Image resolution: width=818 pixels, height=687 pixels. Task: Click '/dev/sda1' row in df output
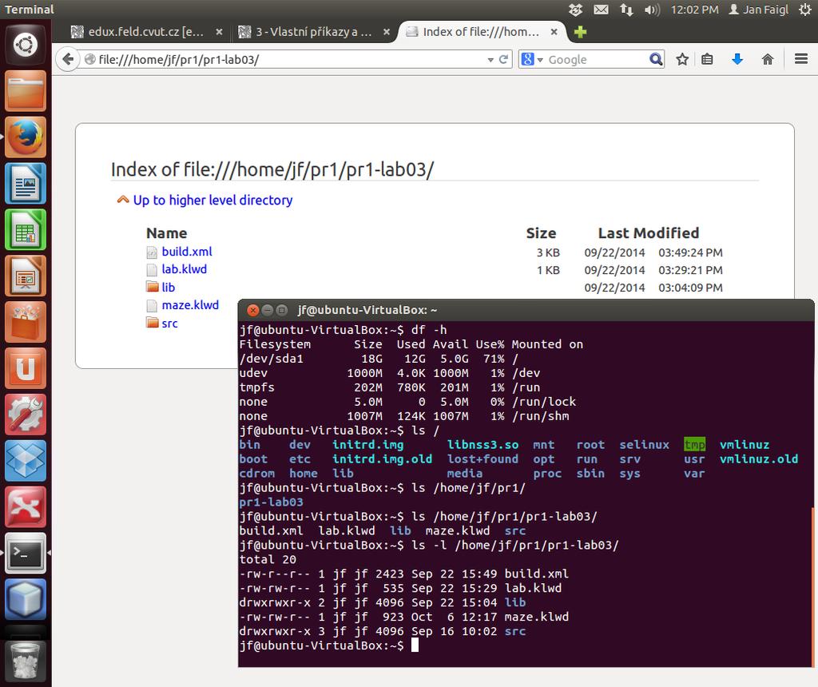point(379,359)
